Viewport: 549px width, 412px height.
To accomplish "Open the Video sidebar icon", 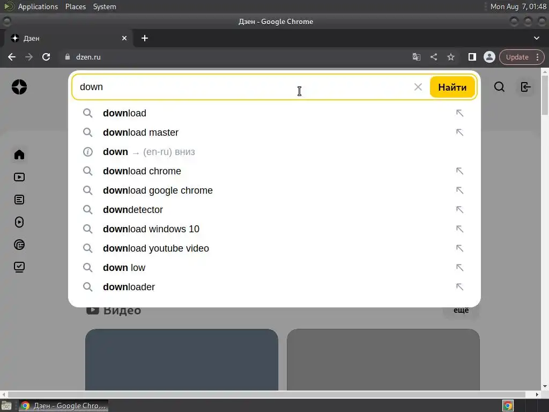I will [x=19, y=177].
